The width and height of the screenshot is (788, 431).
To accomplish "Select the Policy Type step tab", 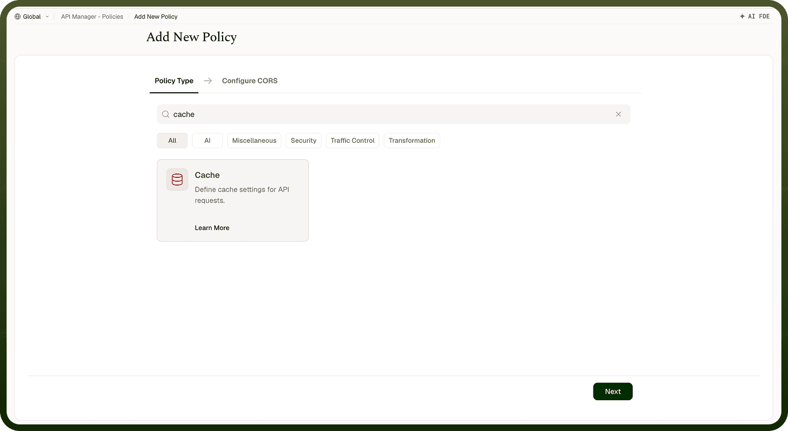I will (x=174, y=81).
